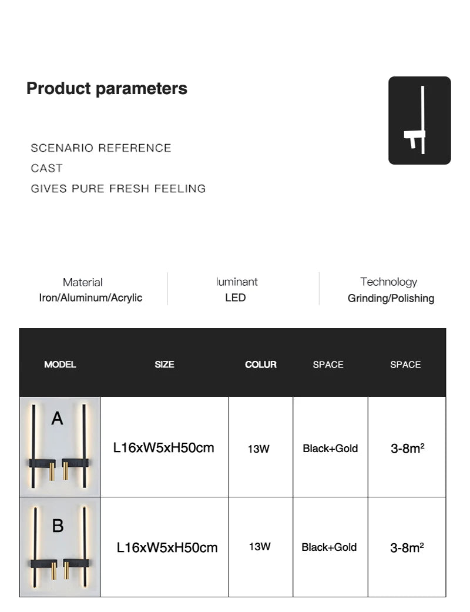Click the "Grinding/Polishing" technology value
470x612 pixels.
pyautogui.click(x=391, y=298)
